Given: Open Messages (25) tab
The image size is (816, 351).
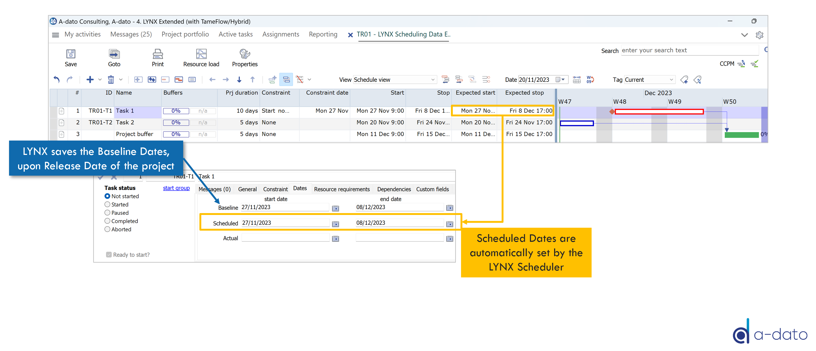Looking at the screenshot, I should tap(131, 34).
